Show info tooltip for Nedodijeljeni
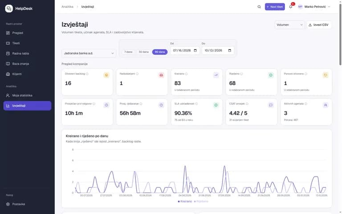The image size is (342, 214). coord(137,74)
